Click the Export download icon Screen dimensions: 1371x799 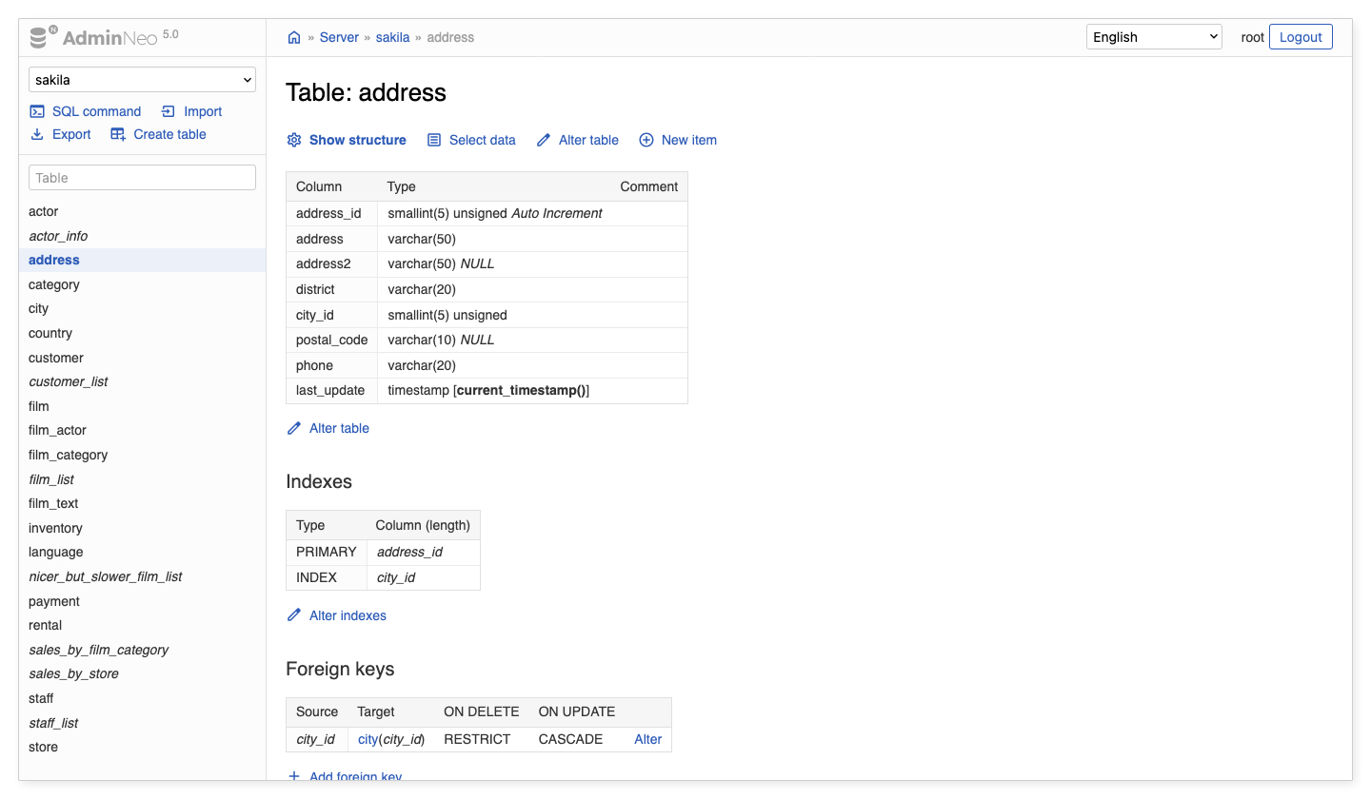[38, 134]
